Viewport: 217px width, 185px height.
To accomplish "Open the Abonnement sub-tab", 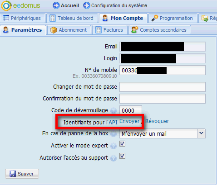I will click(69, 30).
